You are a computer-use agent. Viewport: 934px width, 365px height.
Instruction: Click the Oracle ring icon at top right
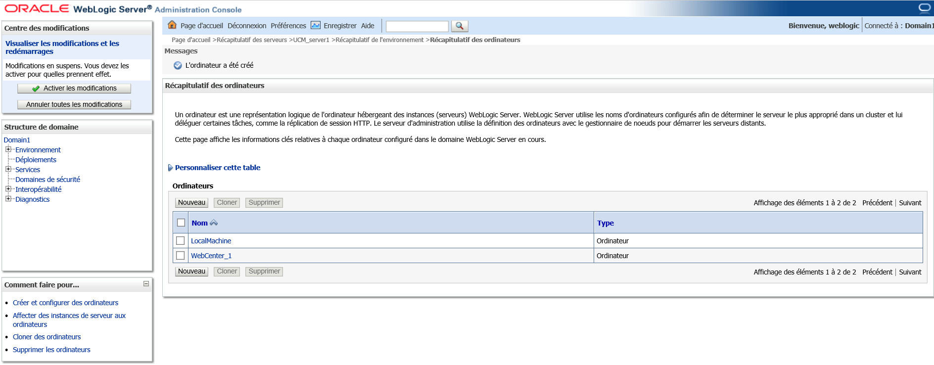tap(925, 8)
